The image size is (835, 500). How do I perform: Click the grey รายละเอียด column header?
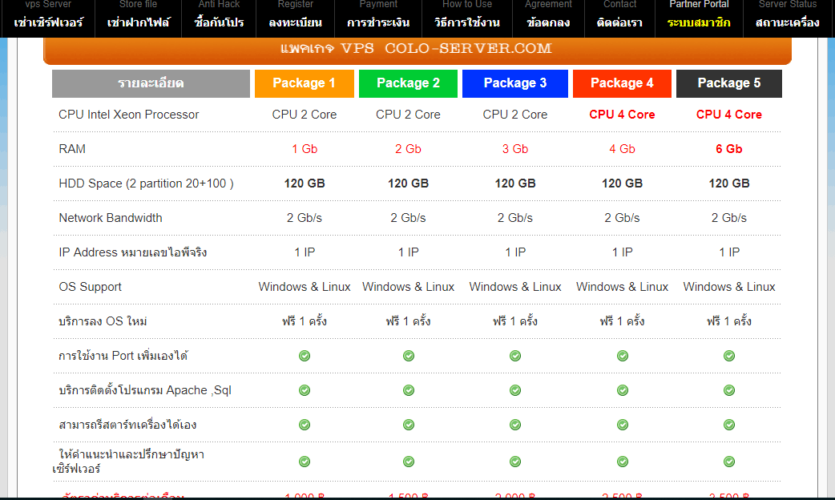click(151, 83)
